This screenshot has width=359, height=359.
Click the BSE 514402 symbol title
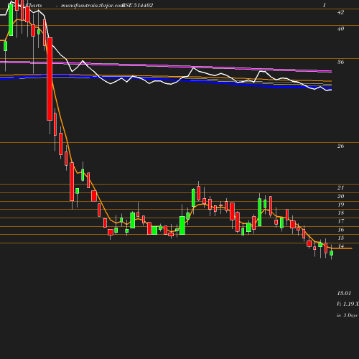click(x=137, y=5)
